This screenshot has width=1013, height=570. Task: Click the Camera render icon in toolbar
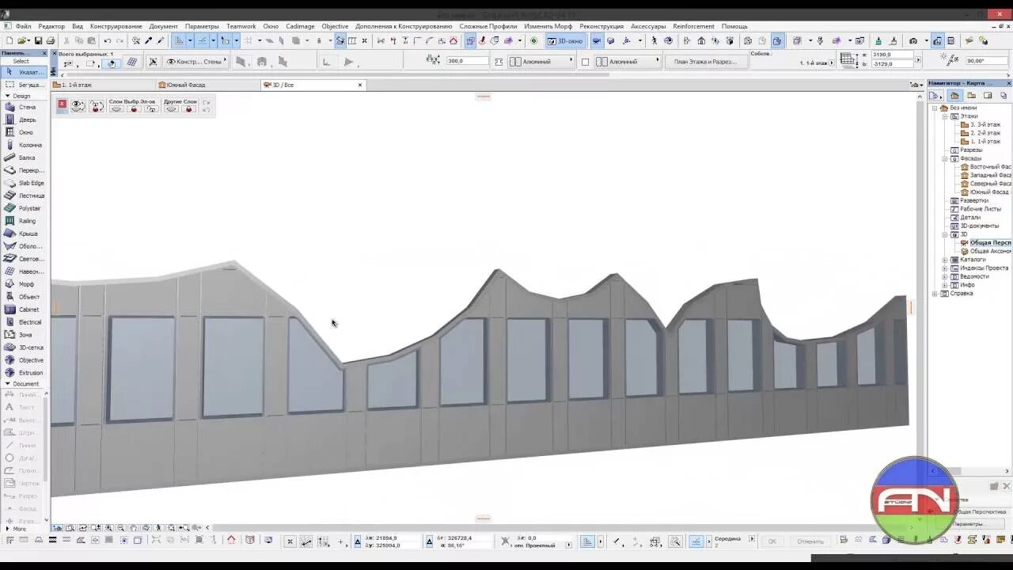click(x=913, y=40)
